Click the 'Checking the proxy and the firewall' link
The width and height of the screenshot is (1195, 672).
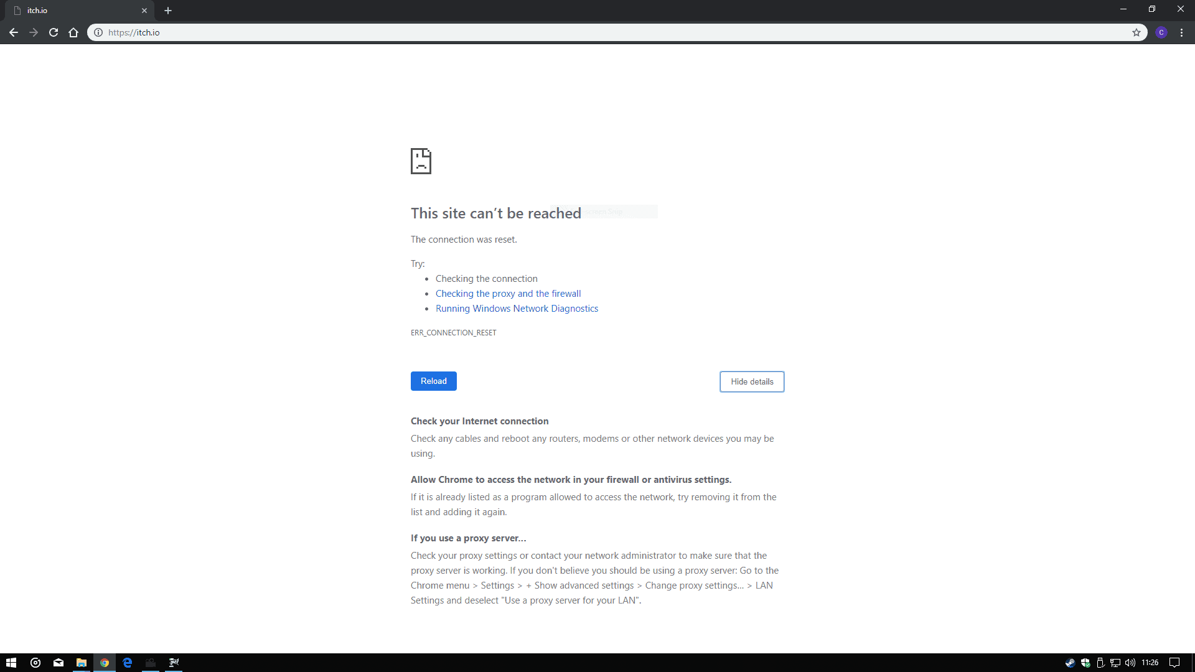pyautogui.click(x=508, y=293)
